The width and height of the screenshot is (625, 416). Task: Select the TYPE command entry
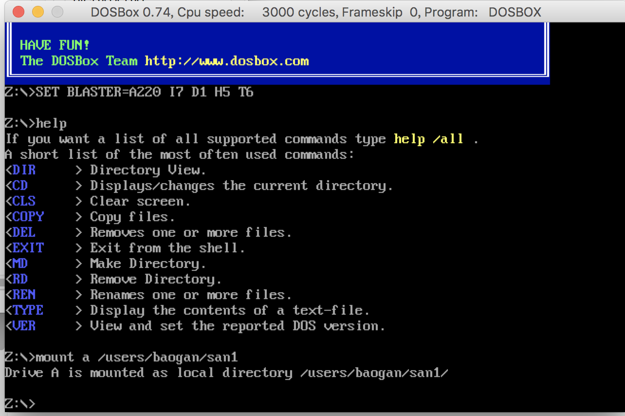click(x=28, y=310)
